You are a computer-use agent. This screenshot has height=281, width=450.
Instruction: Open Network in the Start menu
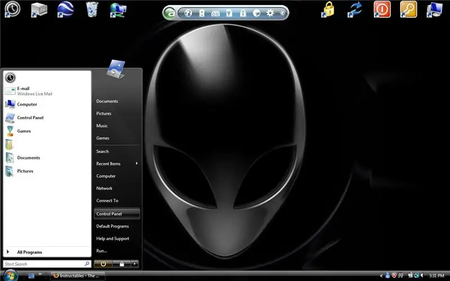pyautogui.click(x=117, y=188)
